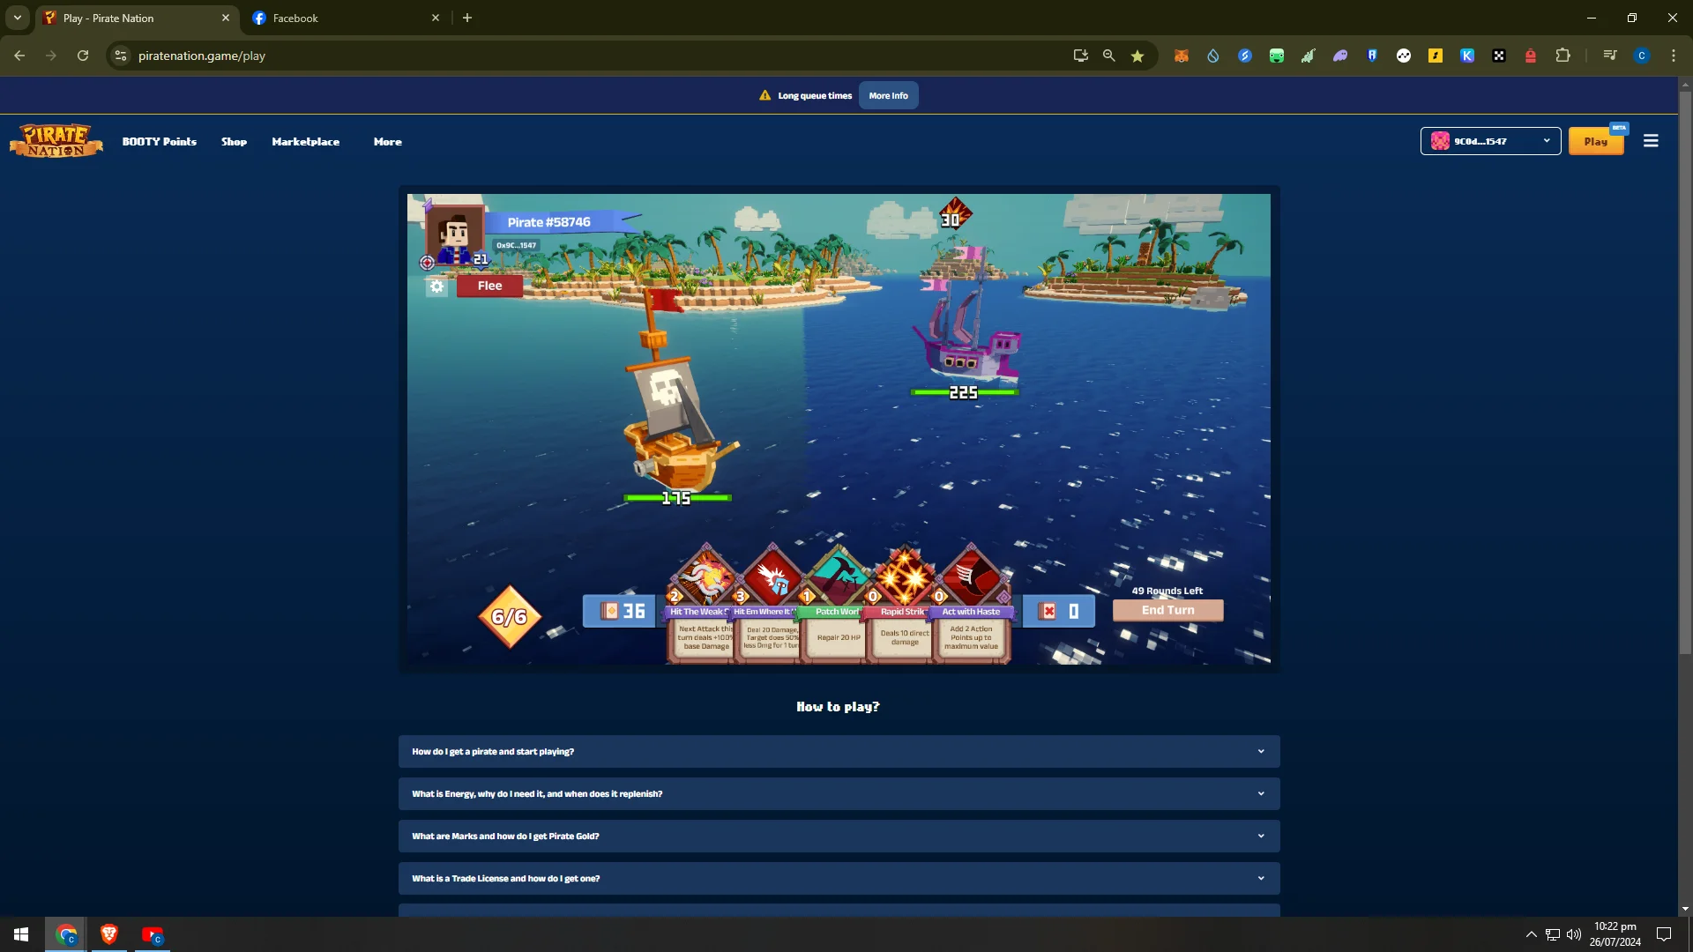Open the Marketplace menu item

[305, 142]
